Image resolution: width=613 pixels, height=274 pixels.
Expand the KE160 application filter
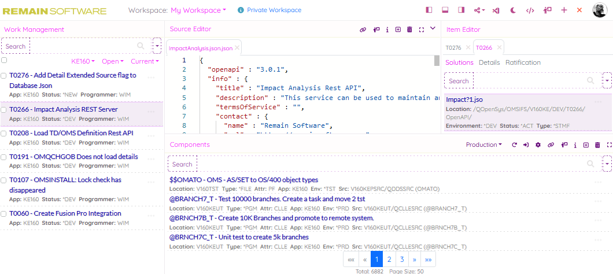coord(83,61)
